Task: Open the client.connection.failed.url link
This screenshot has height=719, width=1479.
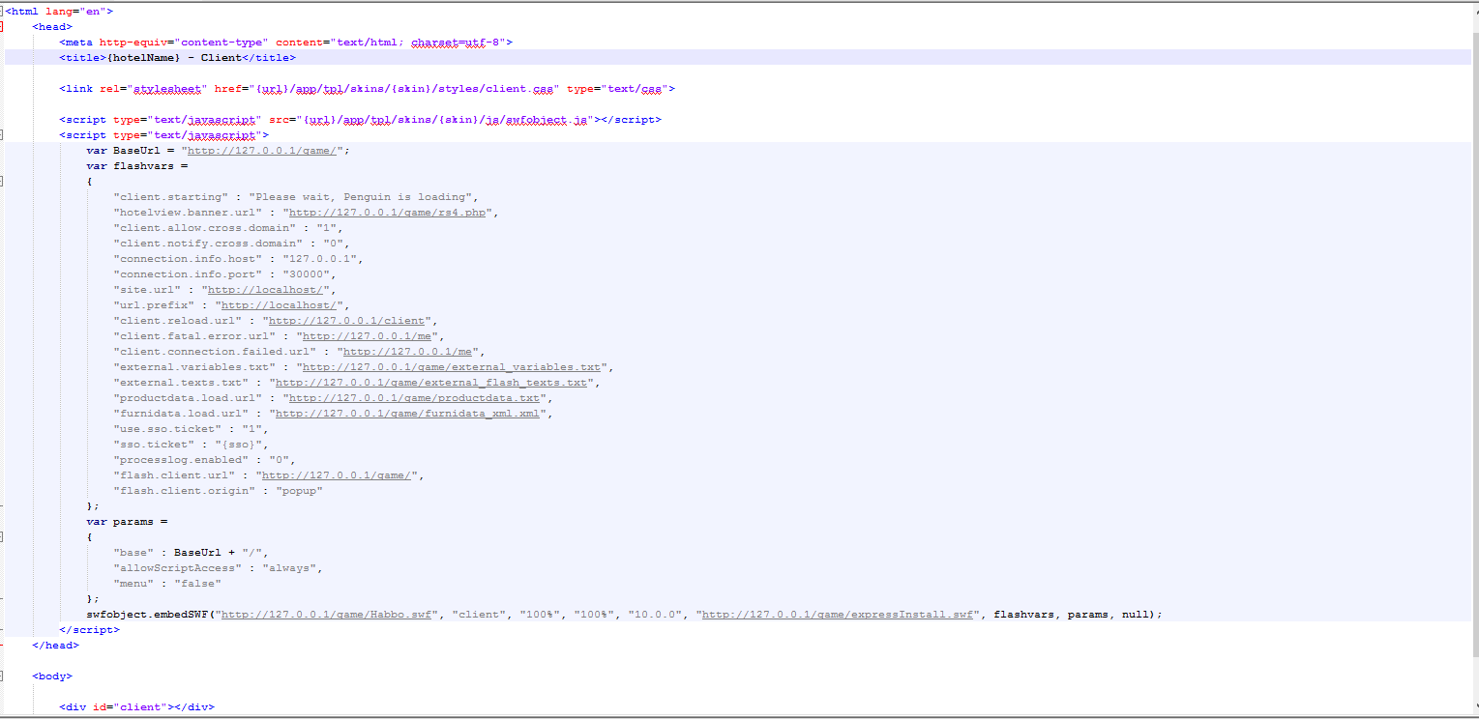Action: pos(407,352)
